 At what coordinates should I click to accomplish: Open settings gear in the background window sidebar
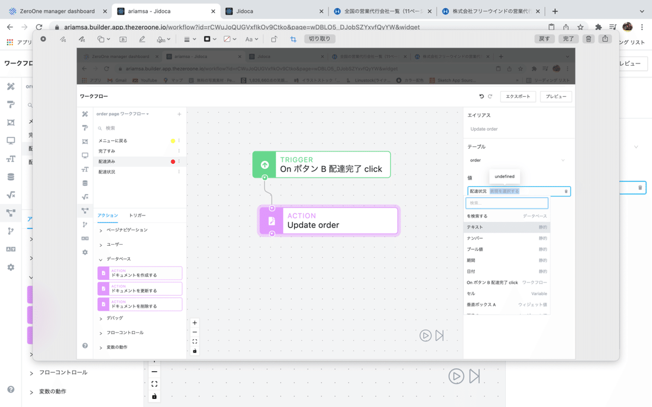11,268
